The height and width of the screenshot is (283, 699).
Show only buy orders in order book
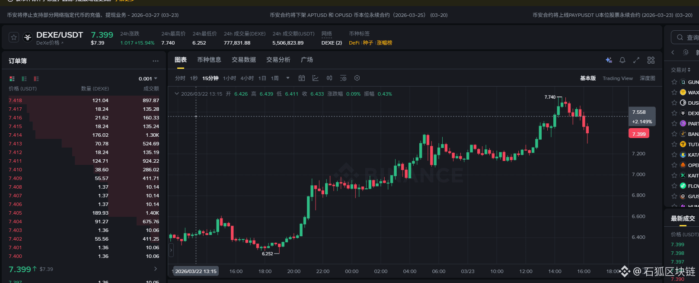24,79
